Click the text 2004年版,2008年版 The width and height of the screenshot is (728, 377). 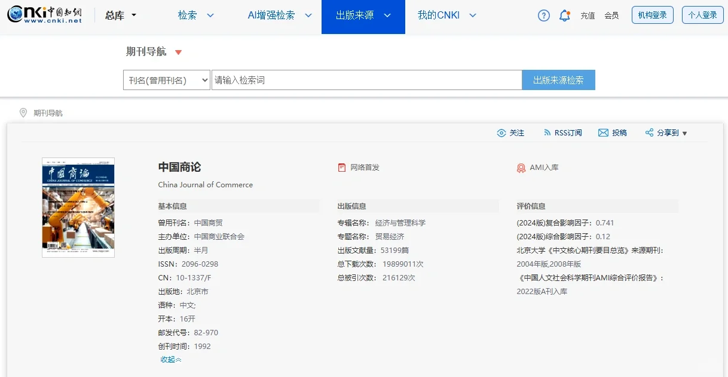[549, 264]
